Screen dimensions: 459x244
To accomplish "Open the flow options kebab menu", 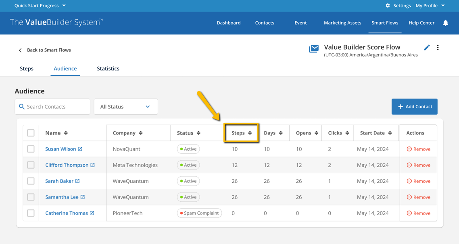I will coord(438,48).
